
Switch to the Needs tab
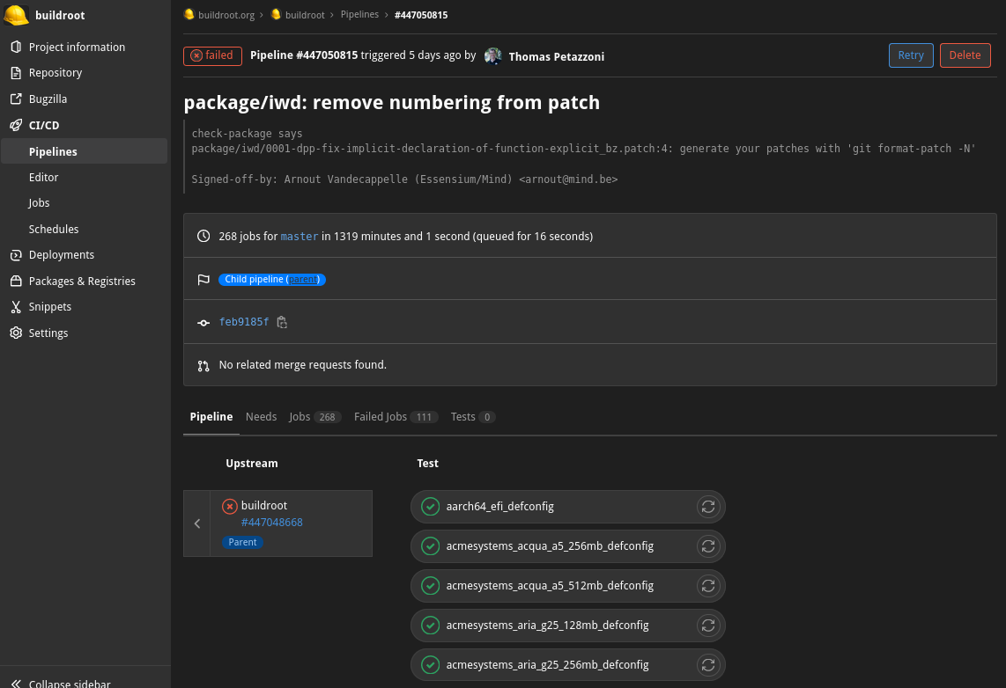tap(261, 417)
